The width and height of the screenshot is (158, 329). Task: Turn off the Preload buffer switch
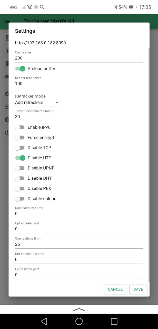tap(20, 69)
